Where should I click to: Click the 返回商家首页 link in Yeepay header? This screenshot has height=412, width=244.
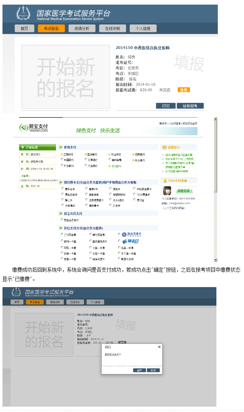[x=190, y=123]
